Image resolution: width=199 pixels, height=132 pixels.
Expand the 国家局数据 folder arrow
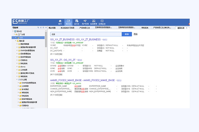tap(17, 44)
